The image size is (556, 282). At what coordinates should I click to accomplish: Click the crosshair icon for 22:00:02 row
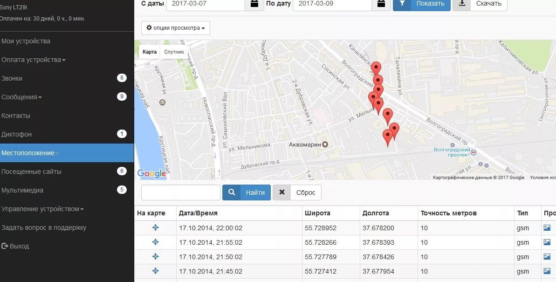(x=155, y=228)
